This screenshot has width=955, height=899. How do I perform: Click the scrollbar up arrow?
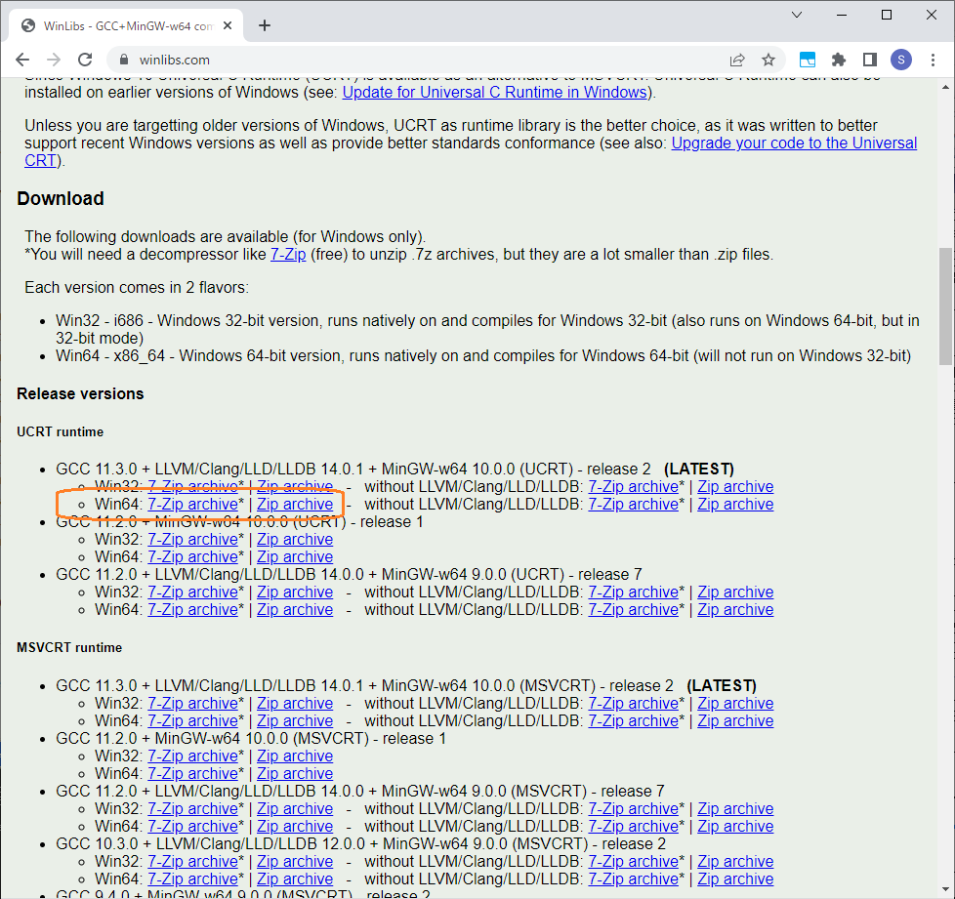tap(945, 87)
